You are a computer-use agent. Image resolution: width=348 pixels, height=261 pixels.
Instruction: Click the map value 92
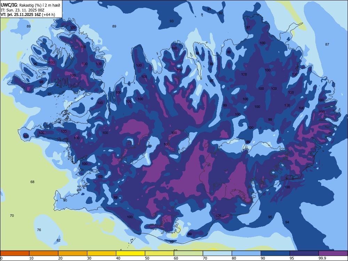click(x=221, y=13)
